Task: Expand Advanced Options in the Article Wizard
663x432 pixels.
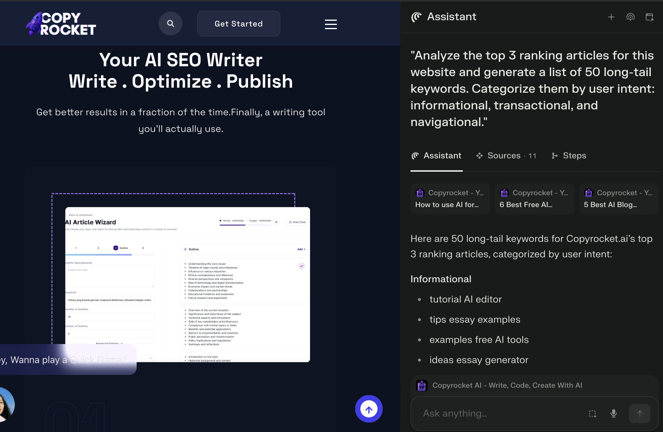Action: [x=108, y=343]
